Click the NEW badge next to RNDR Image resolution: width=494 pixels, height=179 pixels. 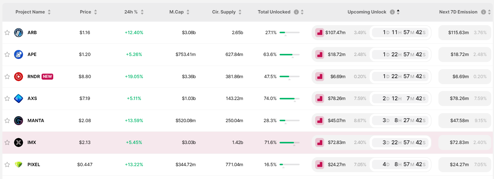click(47, 77)
